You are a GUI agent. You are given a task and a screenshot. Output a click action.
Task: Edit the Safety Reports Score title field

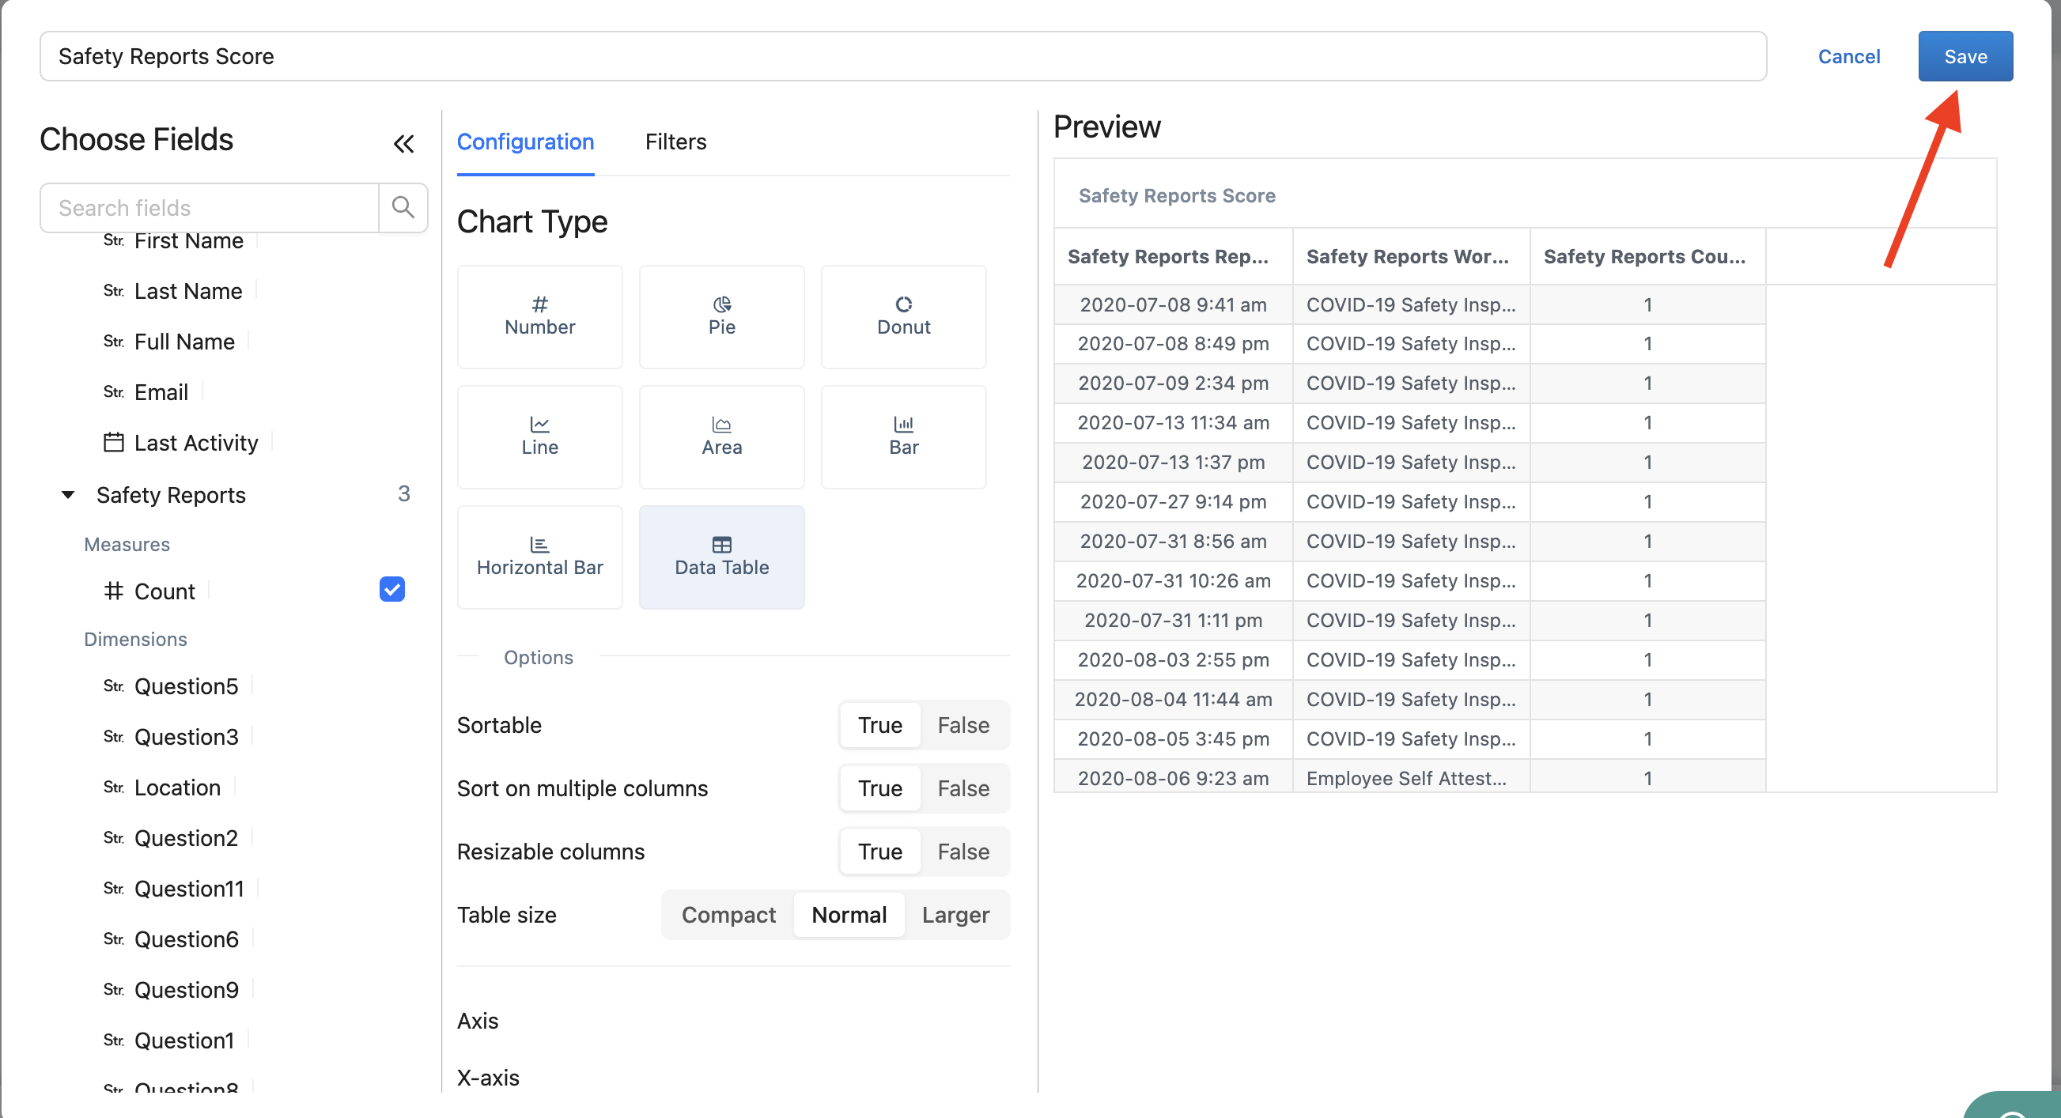(902, 56)
